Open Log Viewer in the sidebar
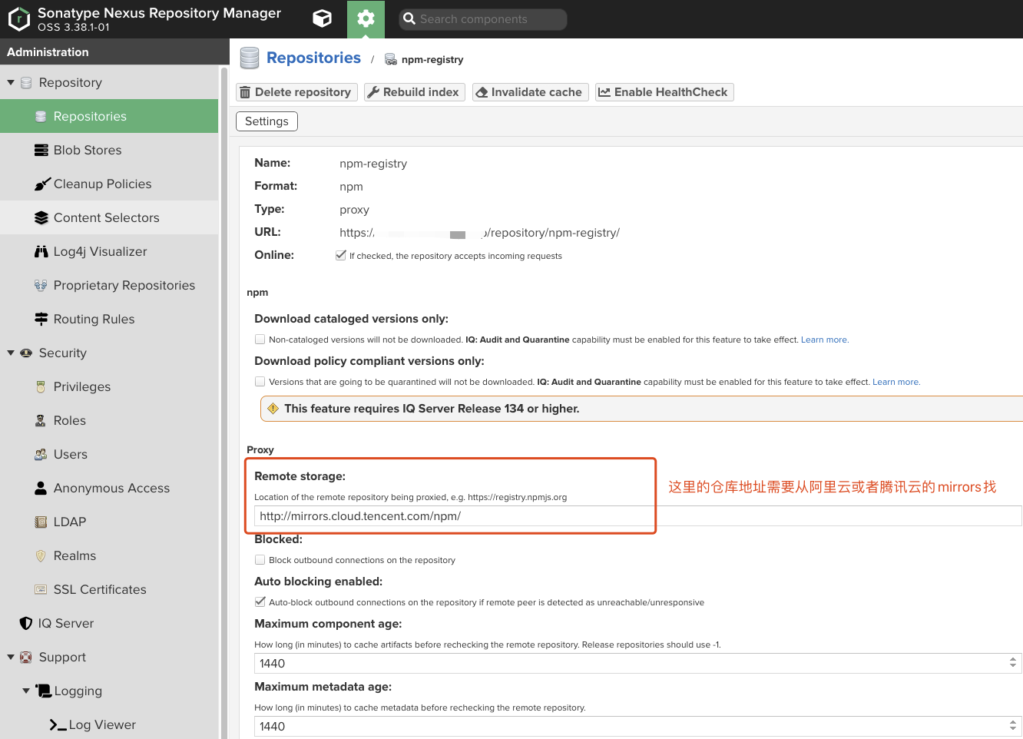This screenshot has width=1023, height=739. pos(109,724)
